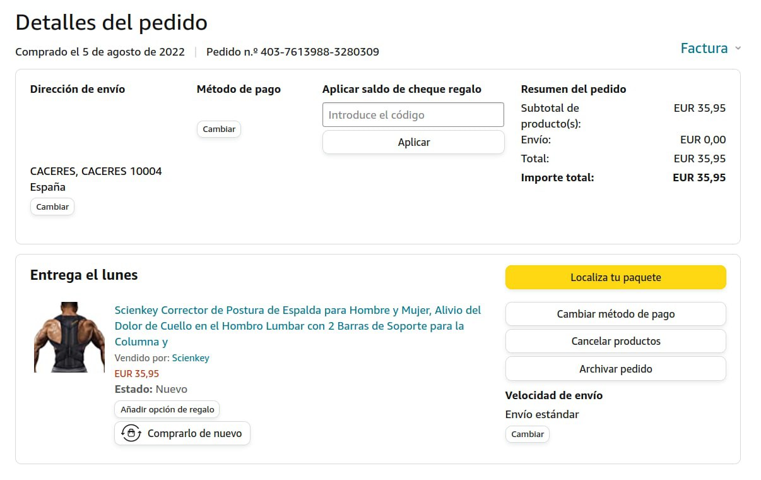Image resolution: width=761 pixels, height=480 pixels.
Task: Archive the order with Archivar pedido
Action: click(615, 369)
